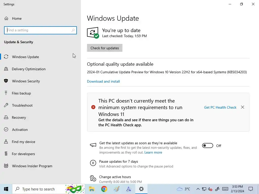Open For developers settings

pyautogui.click(x=40, y=154)
